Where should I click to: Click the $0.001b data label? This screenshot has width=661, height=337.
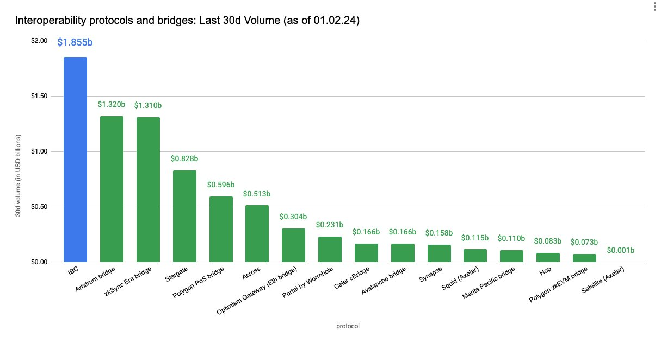(x=621, y=250)
